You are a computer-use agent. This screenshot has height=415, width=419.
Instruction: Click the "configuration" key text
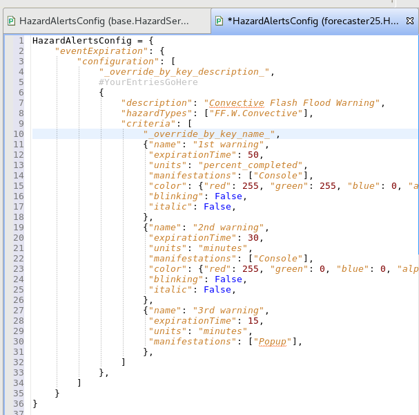(x=118, y=62)
